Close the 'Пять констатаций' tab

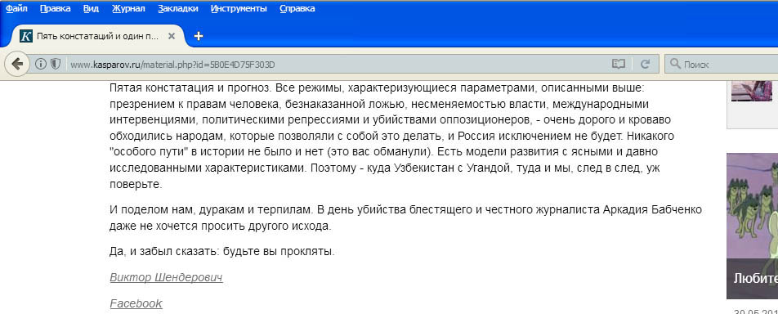pos(171,36)
